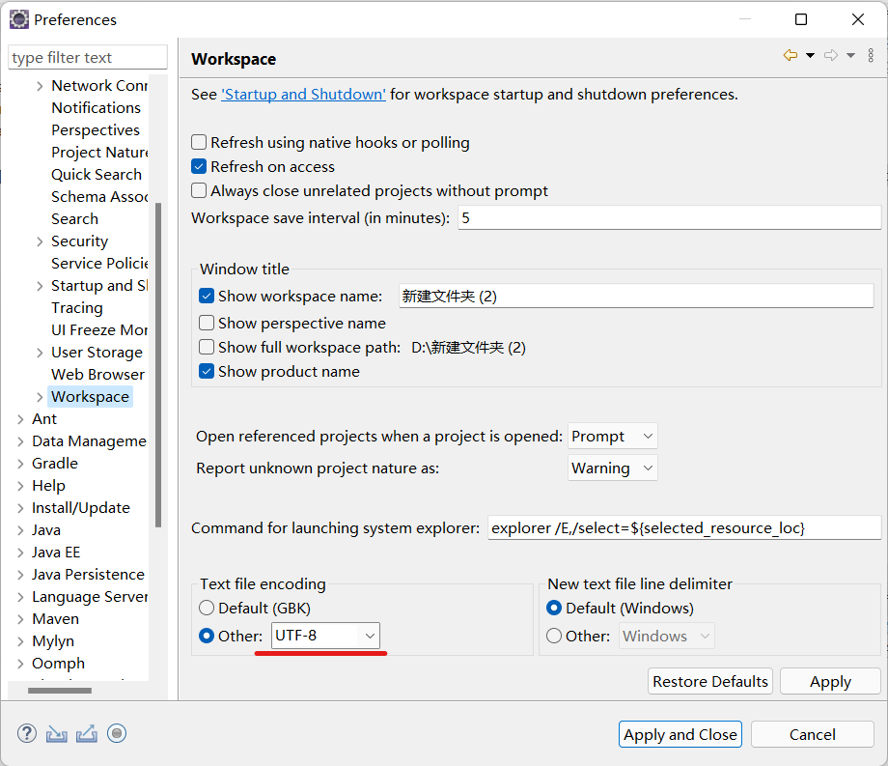Screen dimensions: 888x766
Task: Click the grayed forward arrow icon
Action: pos(830,56)
